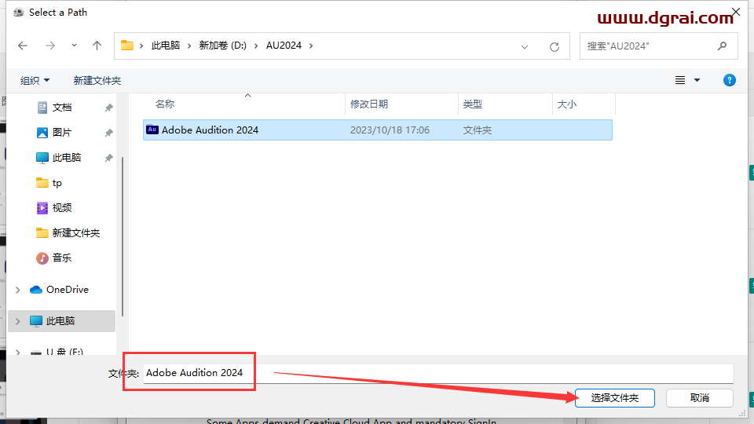Sort by 类型 column header
Viewport: 754px width, 424px height.
point(473,104)
